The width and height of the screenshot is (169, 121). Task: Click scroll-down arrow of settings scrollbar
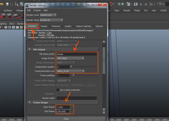click(104, 113)
